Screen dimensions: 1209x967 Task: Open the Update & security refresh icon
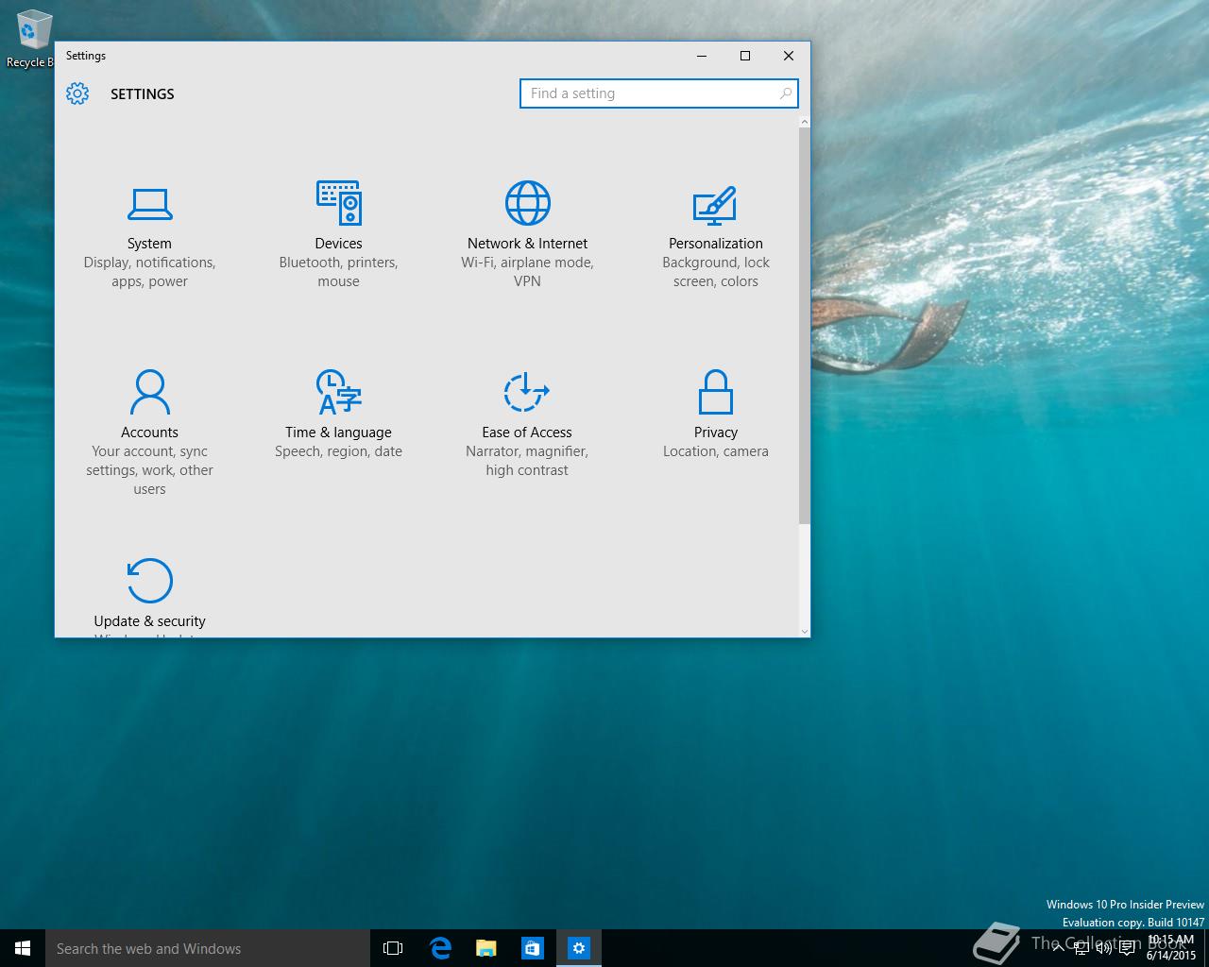point(149,580)
